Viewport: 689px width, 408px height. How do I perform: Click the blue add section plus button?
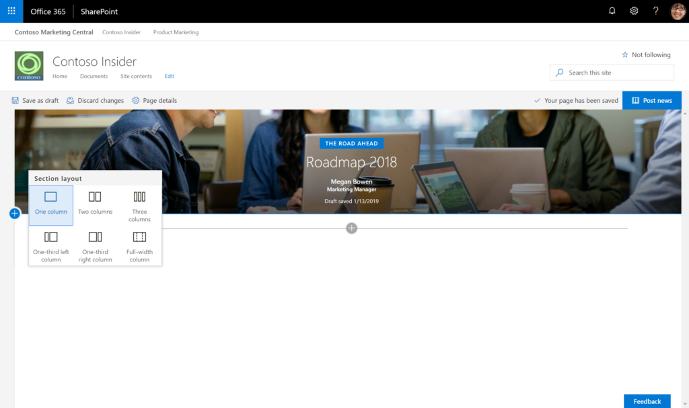tap(15, 214)
